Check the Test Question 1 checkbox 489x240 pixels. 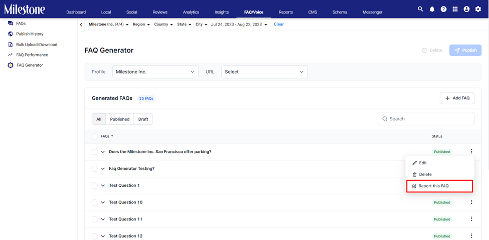click(x=94, y=185)
